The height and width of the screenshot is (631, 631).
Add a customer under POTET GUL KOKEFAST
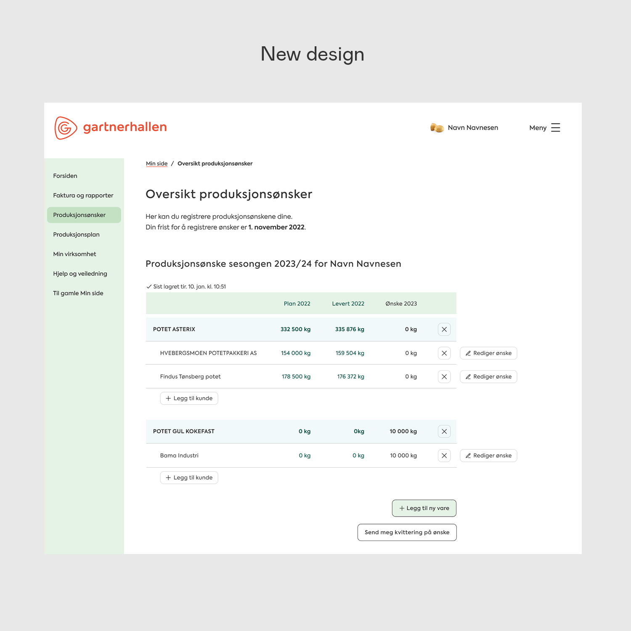189,478
